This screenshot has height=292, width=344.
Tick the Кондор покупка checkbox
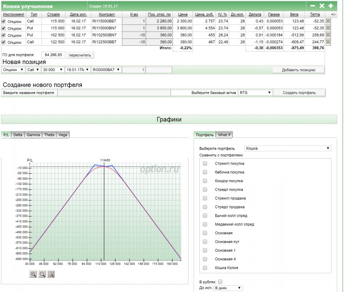(x=205, y=181)
